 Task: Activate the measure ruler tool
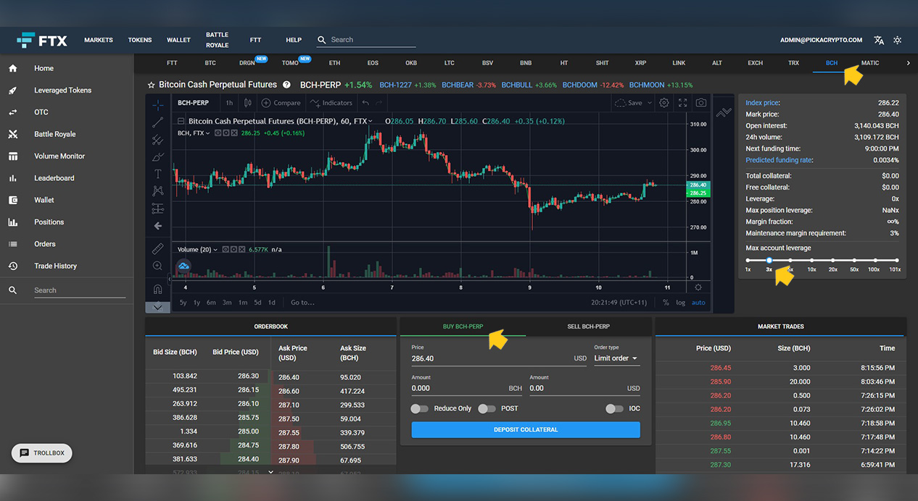tap(157, 248)
